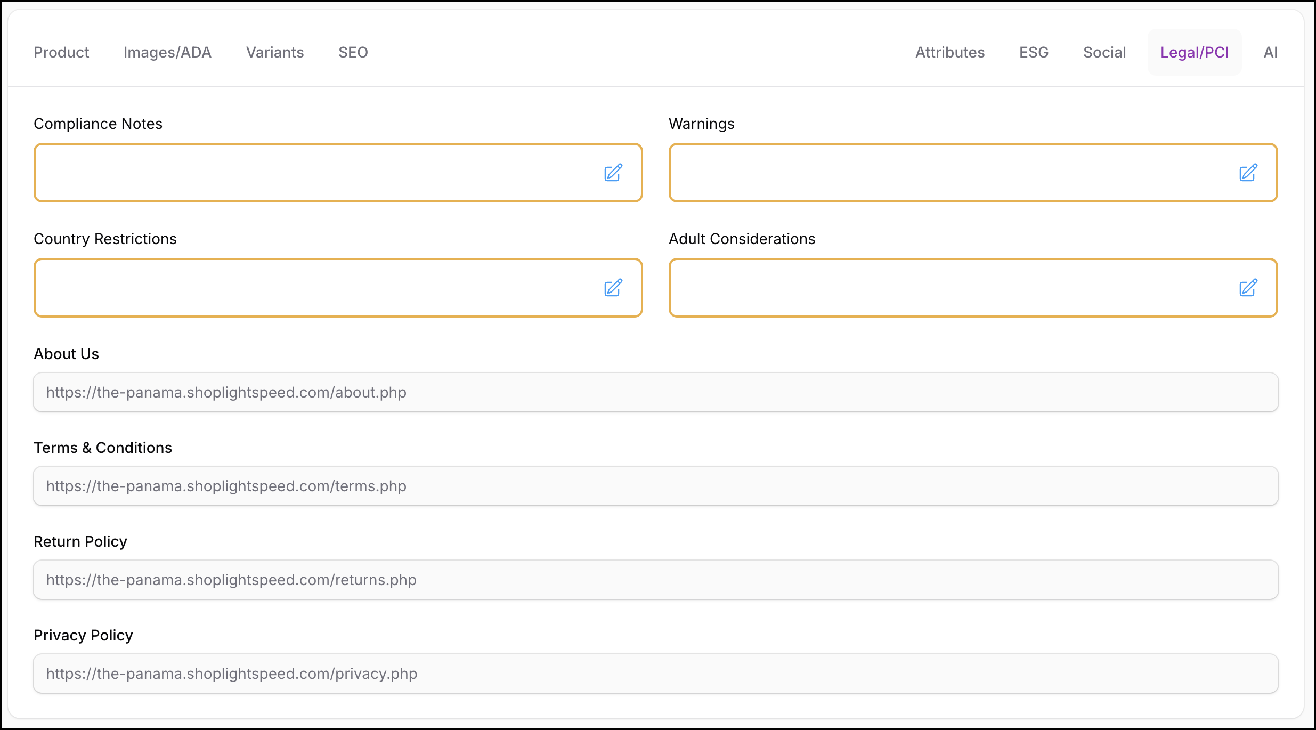Switch to the Product tab
This screenshot has height=730, width=1316.
pos(61,52)
